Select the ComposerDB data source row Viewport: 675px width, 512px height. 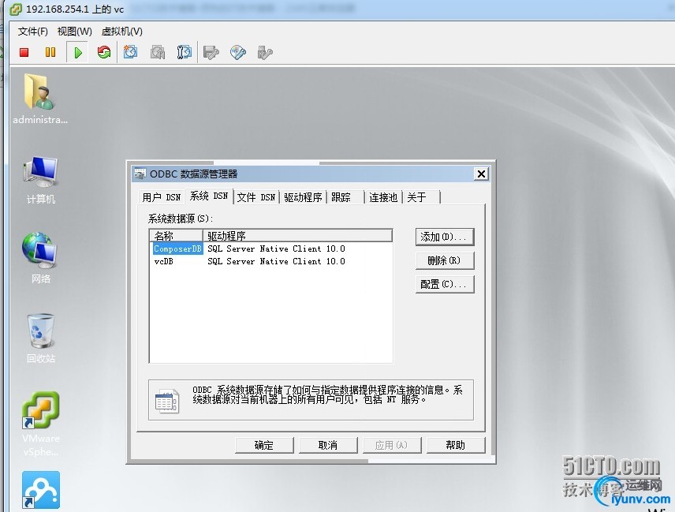pos(271,249)
